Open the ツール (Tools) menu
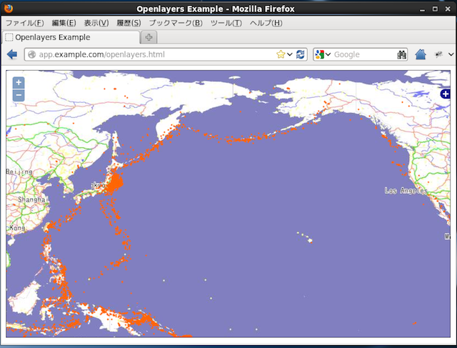The width and height of the screenshot is (457, 348). click(x=226, y=23)
